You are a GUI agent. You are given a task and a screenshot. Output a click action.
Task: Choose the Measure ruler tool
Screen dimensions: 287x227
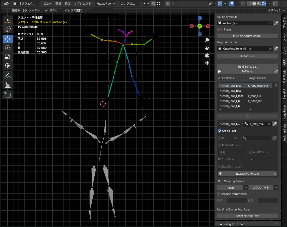[x=8, y=85]
